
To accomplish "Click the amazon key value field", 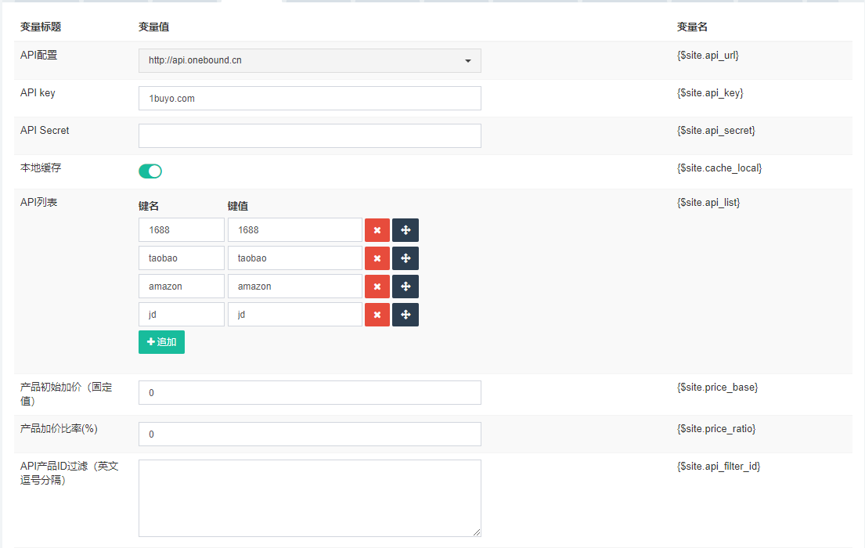I will (x=295, y=287).
